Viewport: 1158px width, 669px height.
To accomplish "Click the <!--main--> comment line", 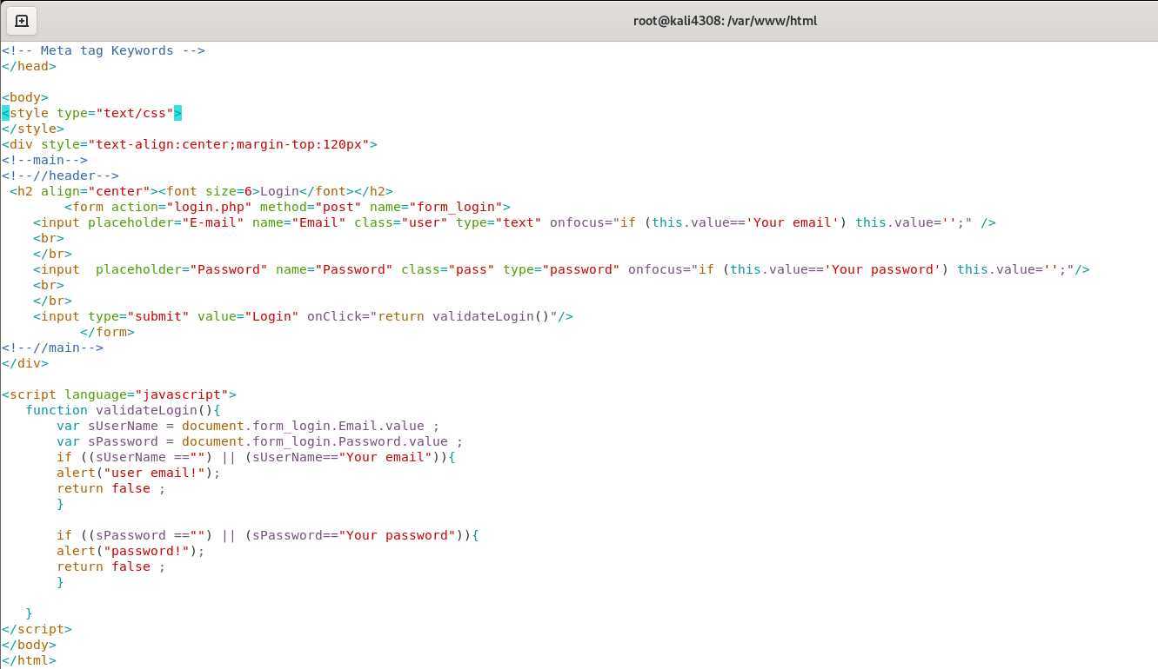I will coord(44,160).
